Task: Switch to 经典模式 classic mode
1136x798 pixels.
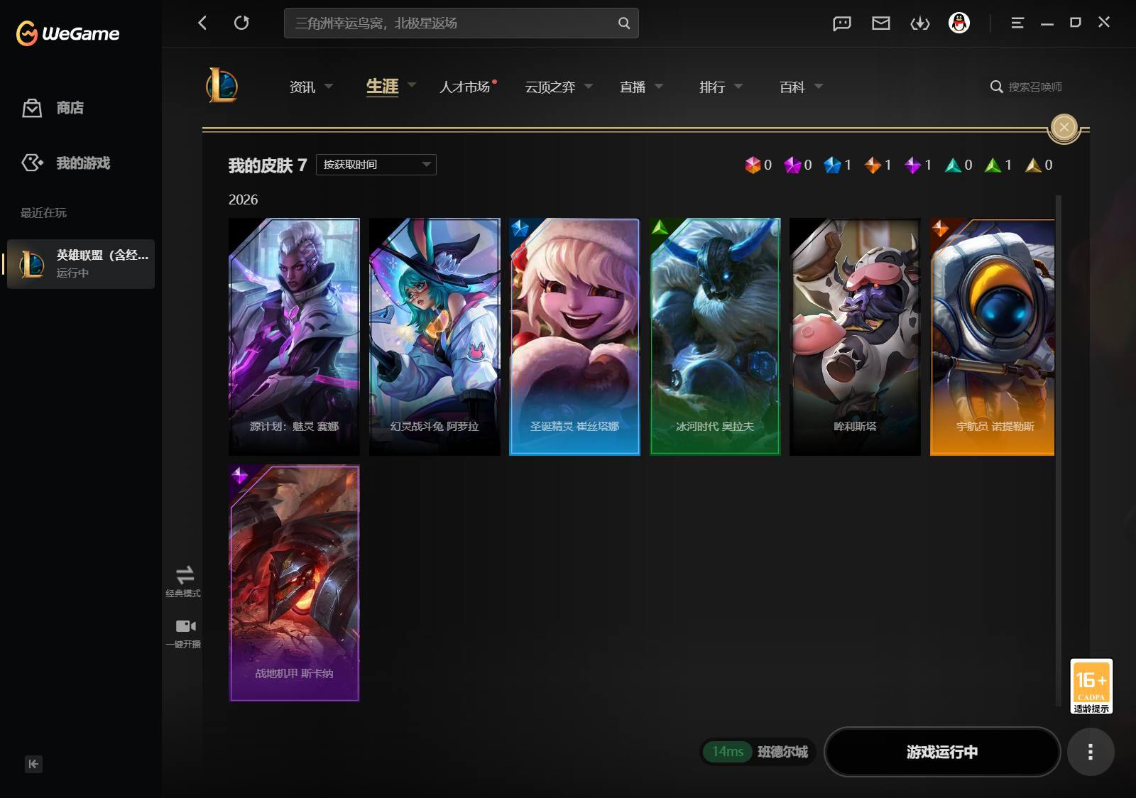Action: point(183,580)
